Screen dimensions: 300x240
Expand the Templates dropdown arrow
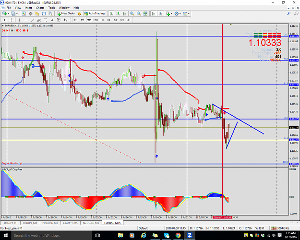pyautogui.click(x=189, y=13)
